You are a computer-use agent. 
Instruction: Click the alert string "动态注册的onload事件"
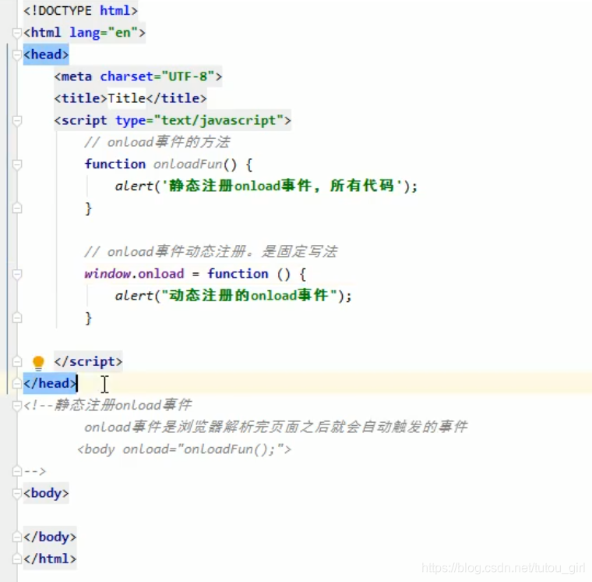(249, 296)
